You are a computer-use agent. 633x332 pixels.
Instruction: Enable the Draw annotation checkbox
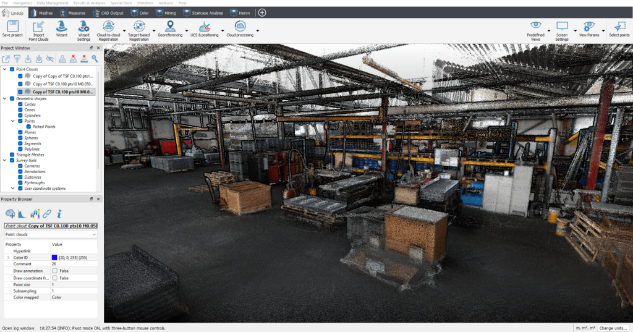coord(55,271)
